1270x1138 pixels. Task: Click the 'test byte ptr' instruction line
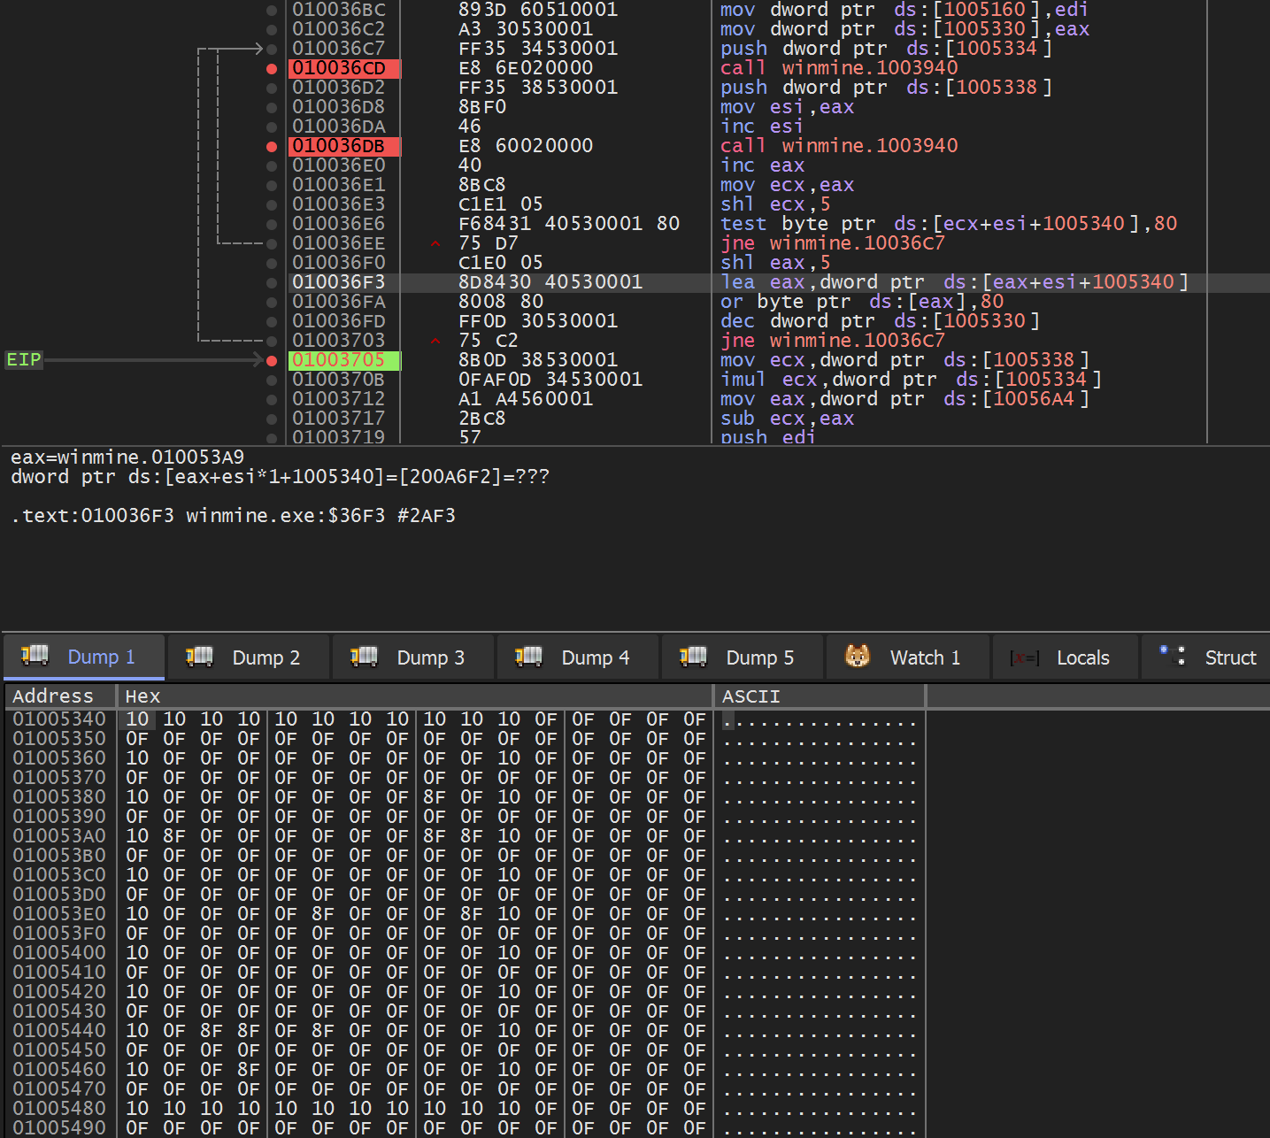coord(949,224)
